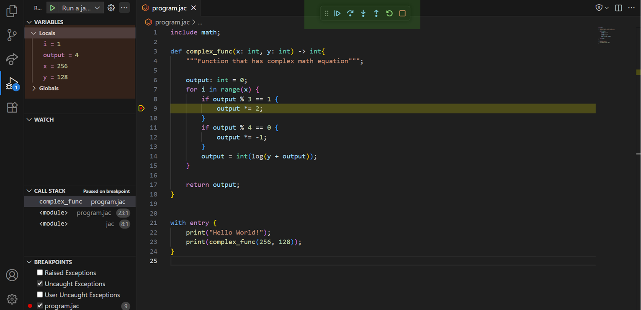This screenshot has width=641, height=310.
Task: Select complex_func in the Call Stack
Action: coord(61,201)
